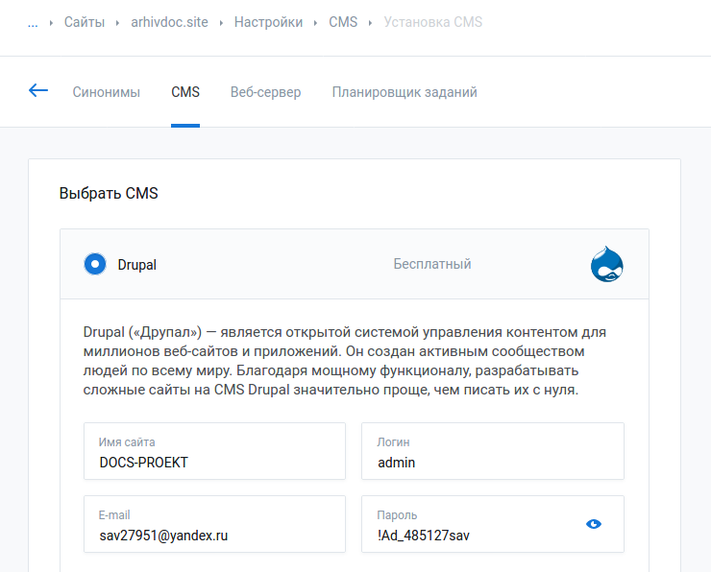
Task: Go to Сайты breadcrumb
Action: (85, 22)
